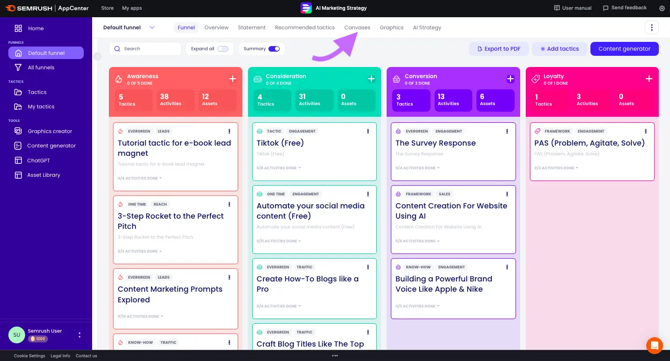Click Export to PDF button

tap(498, 49)
